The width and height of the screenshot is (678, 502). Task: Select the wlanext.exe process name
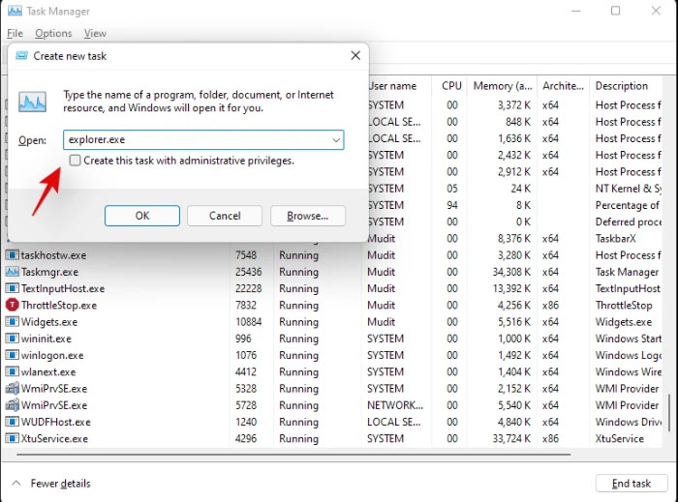coord(48,371)
